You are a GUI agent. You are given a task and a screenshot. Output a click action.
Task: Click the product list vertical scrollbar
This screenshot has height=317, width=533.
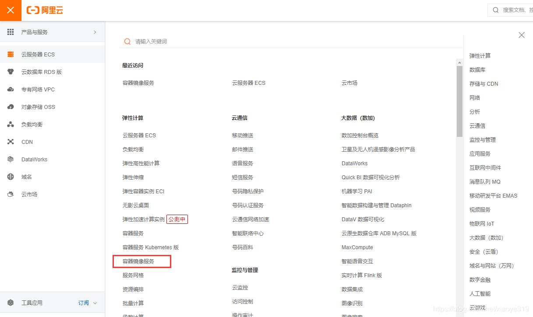pyautogui.click(x=459, y=101)
